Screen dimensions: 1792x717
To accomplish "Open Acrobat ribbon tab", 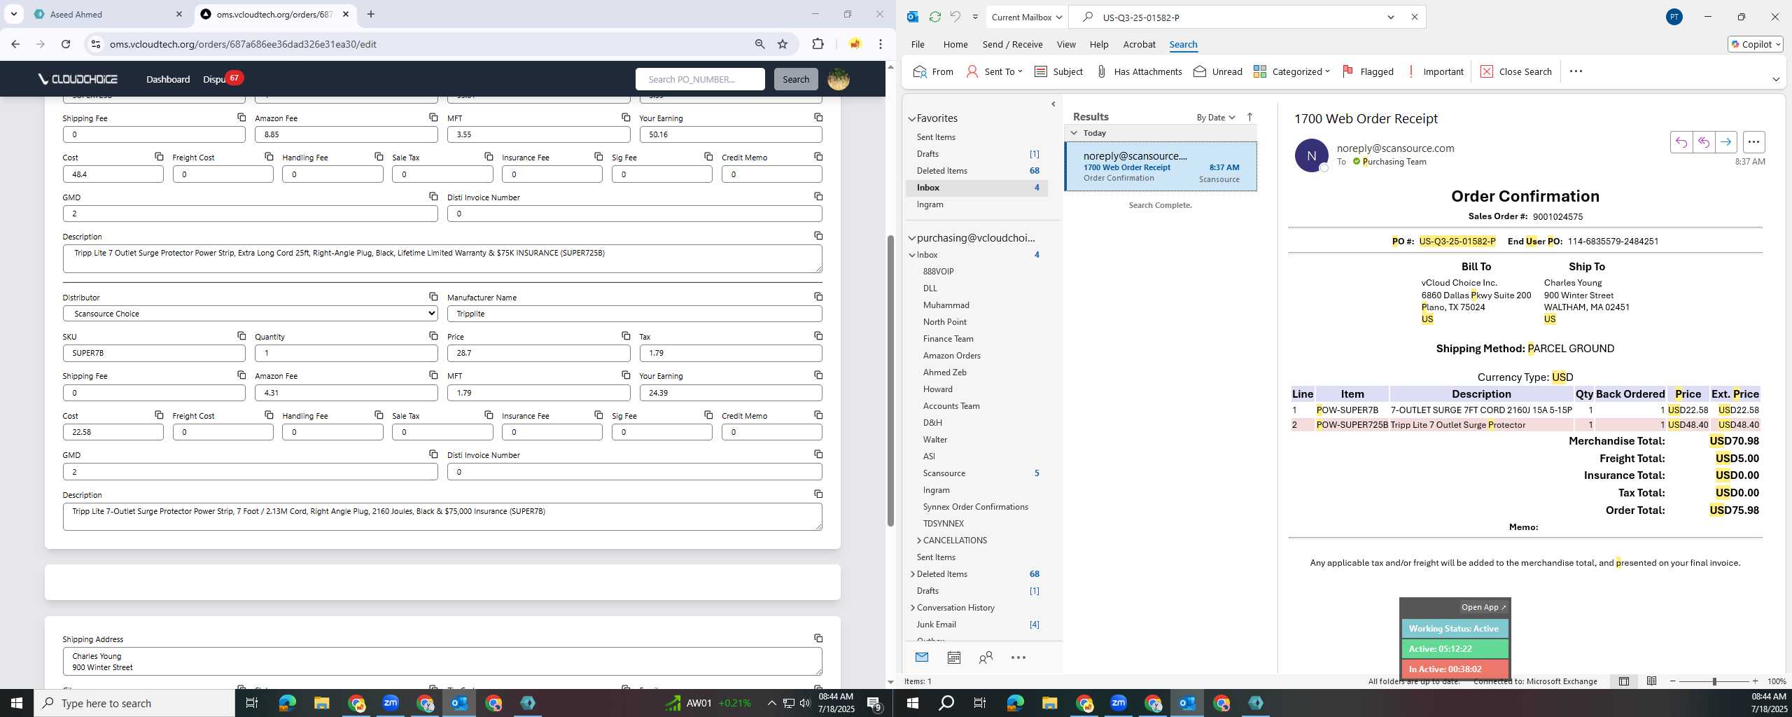I will (x=1139, y=44).
